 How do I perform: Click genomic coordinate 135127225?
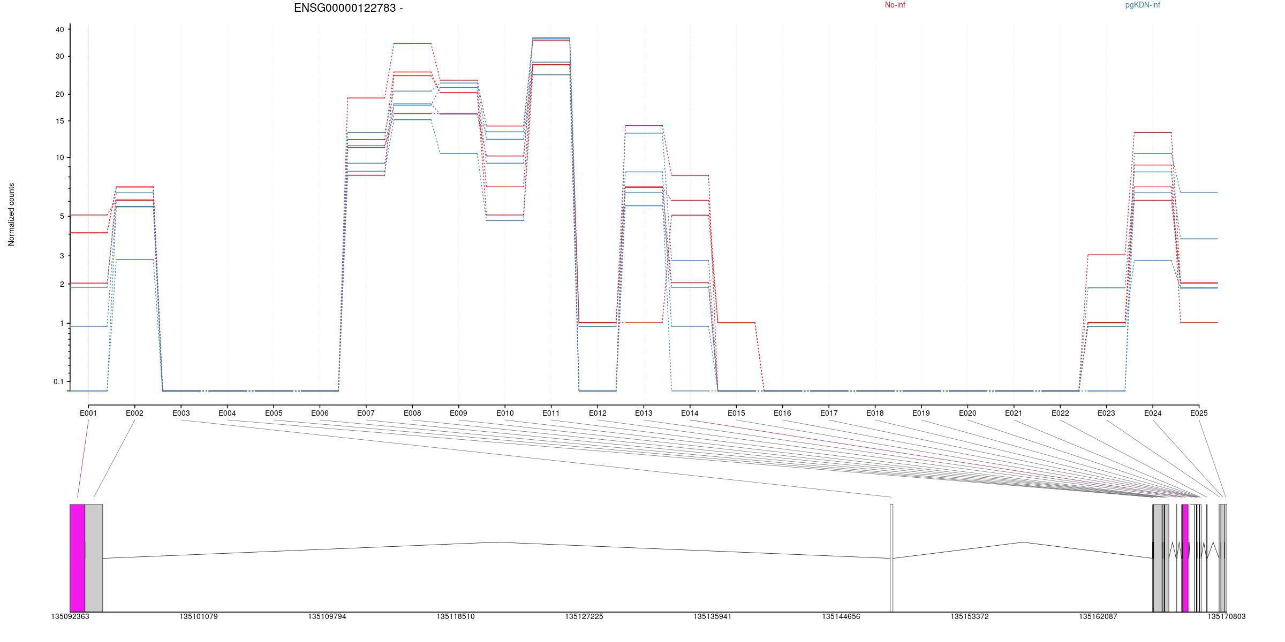click(584, 616)
